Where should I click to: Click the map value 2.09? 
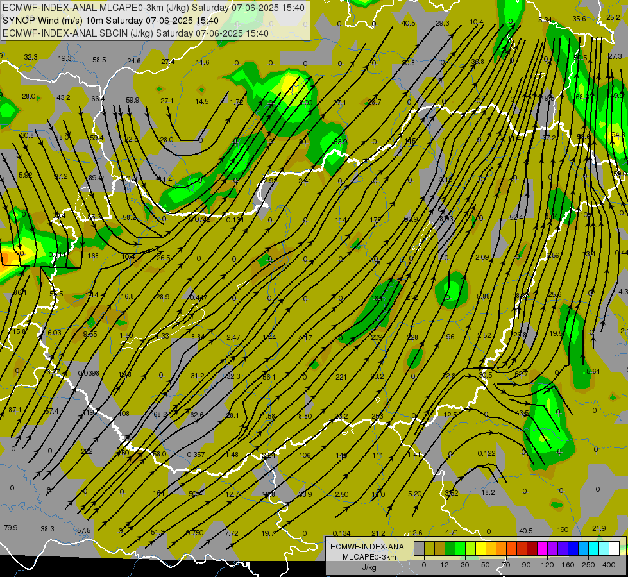coord(482,257)
